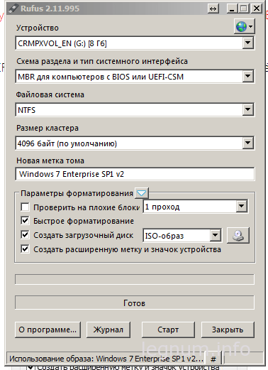The height and width of the screenshot is (370, 268).
Task: Click the 'Новая метка тома' label
Action: [50, 160]
